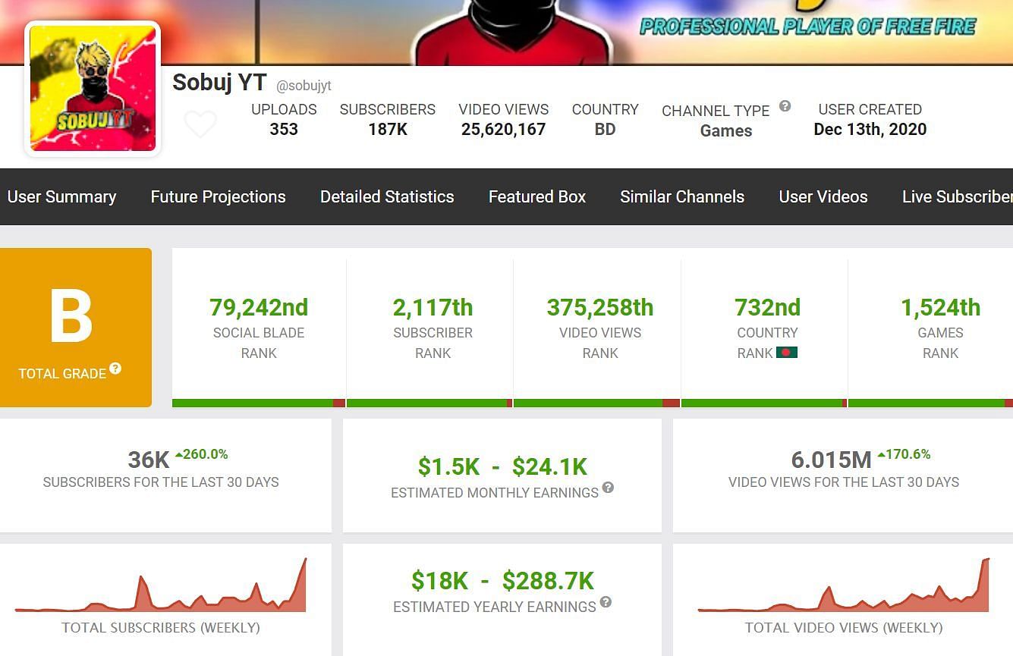Click the Channel Type help icon
The image size is (1013, 656).
coord(785,106)
